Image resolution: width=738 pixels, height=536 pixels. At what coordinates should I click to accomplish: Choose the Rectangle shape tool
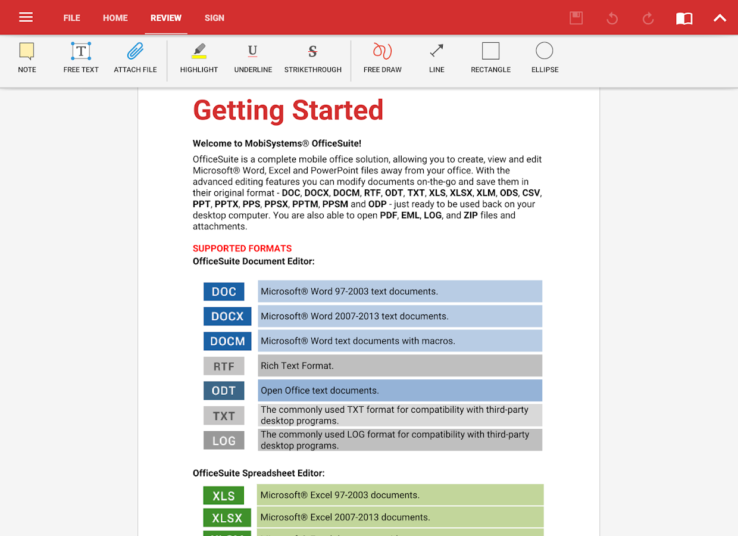(490, 58)
